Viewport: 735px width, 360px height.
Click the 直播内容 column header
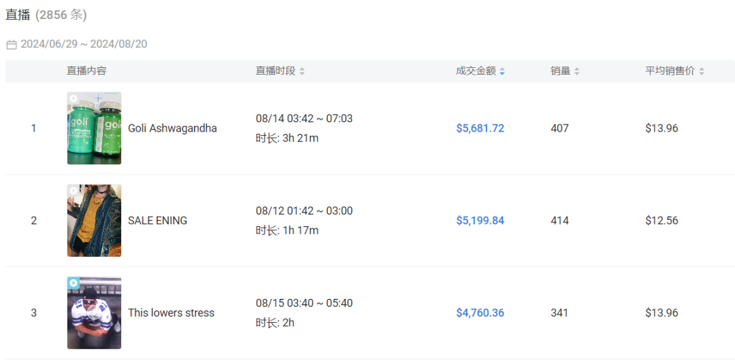(86, 71)
